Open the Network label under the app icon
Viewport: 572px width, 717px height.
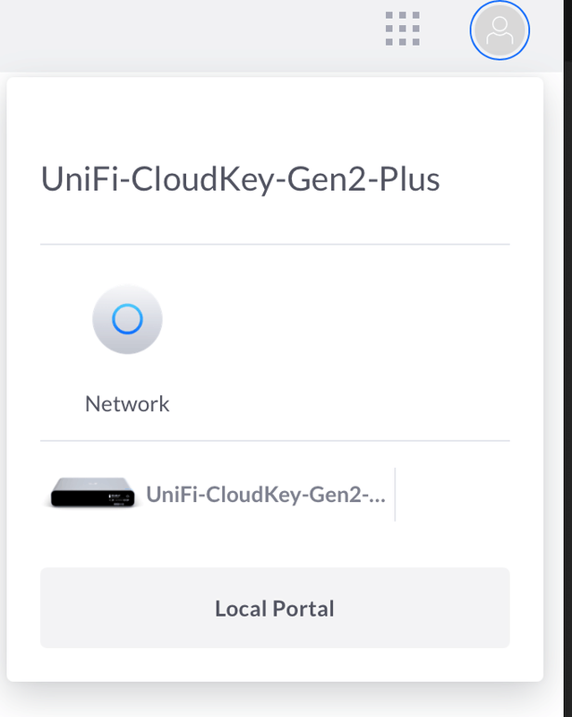click(x=127, y=404)
